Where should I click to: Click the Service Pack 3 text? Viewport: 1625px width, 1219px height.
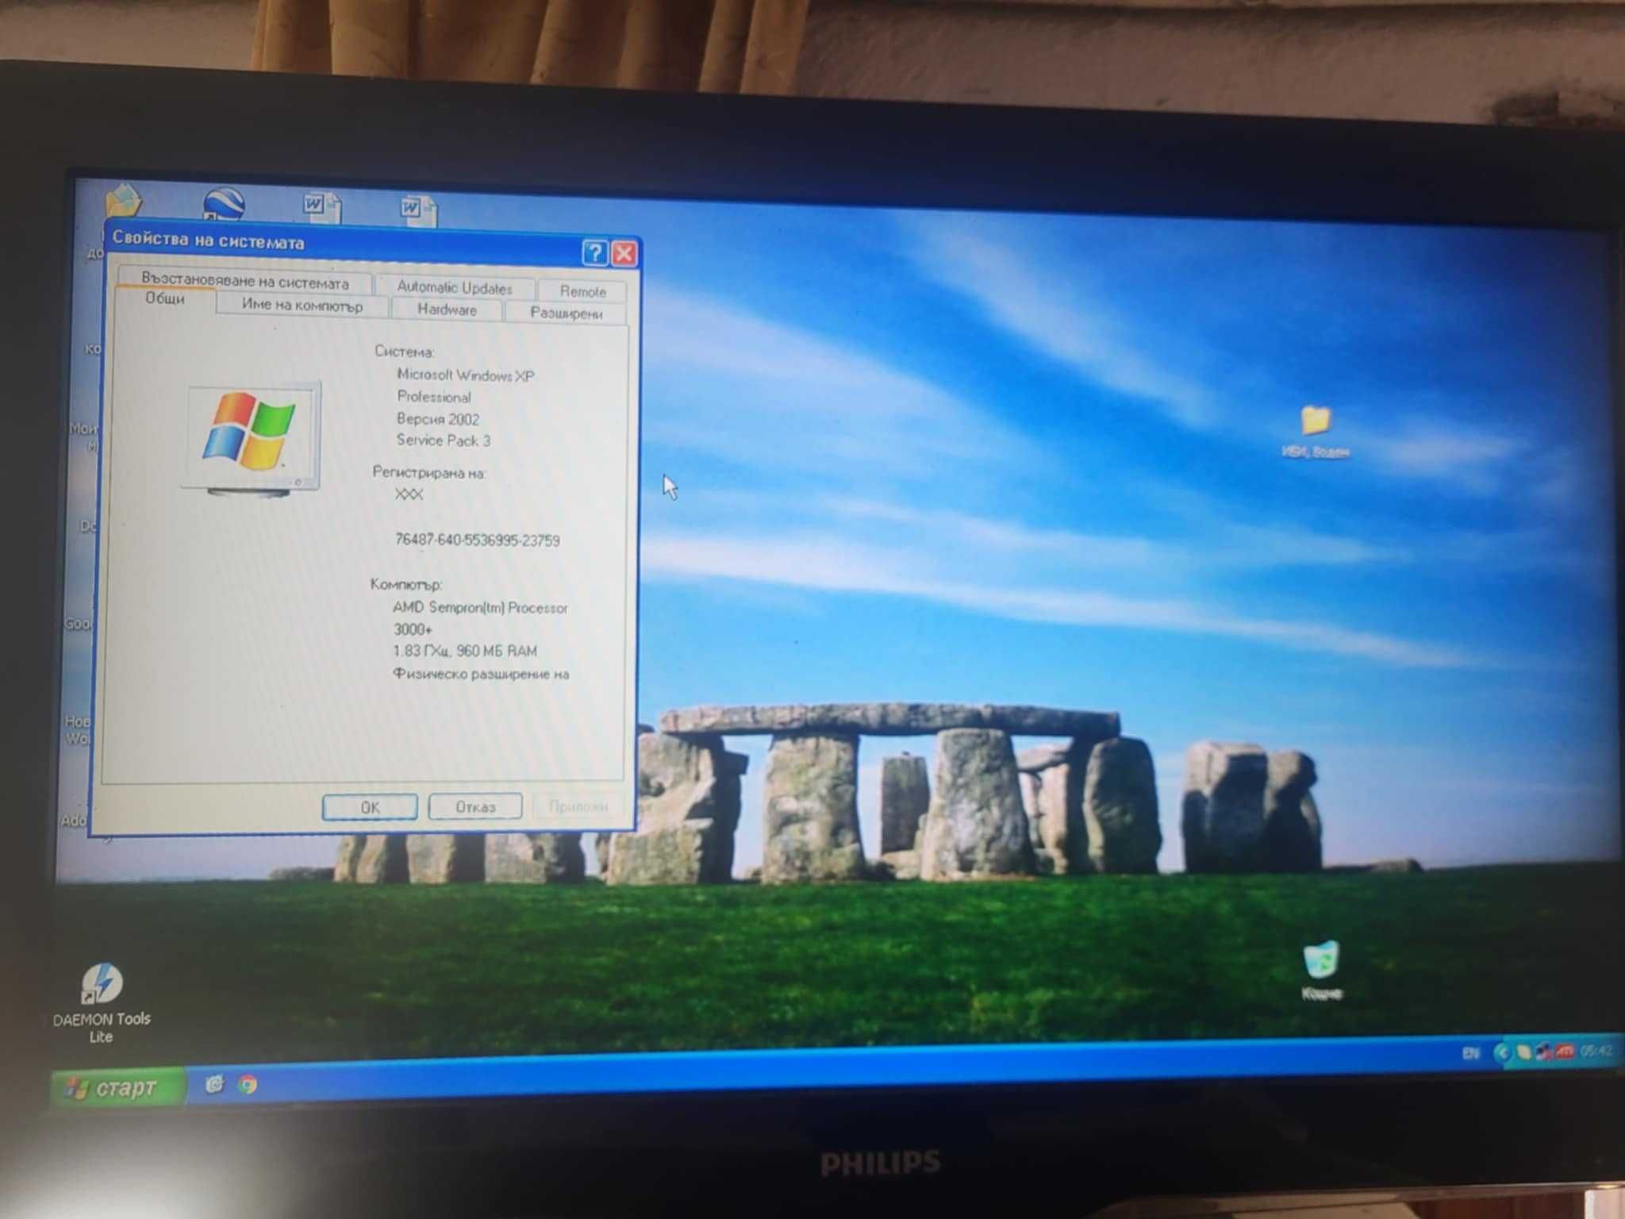pos(444,440)
